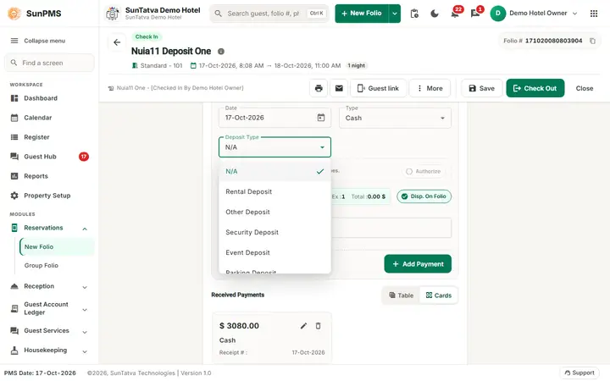Viewport: 610px width, 381px height.
Task: Click the Save button
Action: point(481,88)
